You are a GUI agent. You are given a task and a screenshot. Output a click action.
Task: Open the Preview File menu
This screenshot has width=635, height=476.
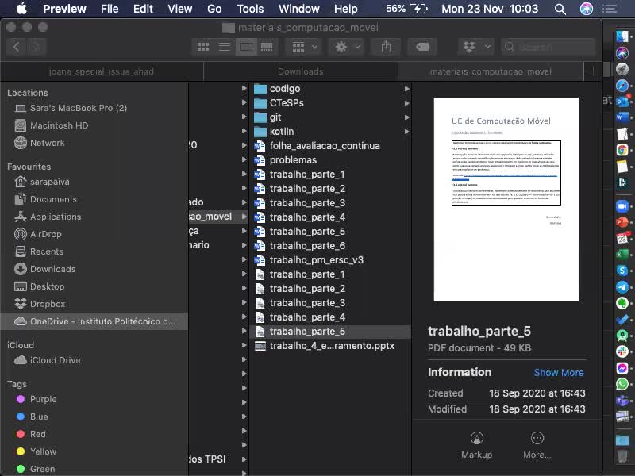(110, 9)
